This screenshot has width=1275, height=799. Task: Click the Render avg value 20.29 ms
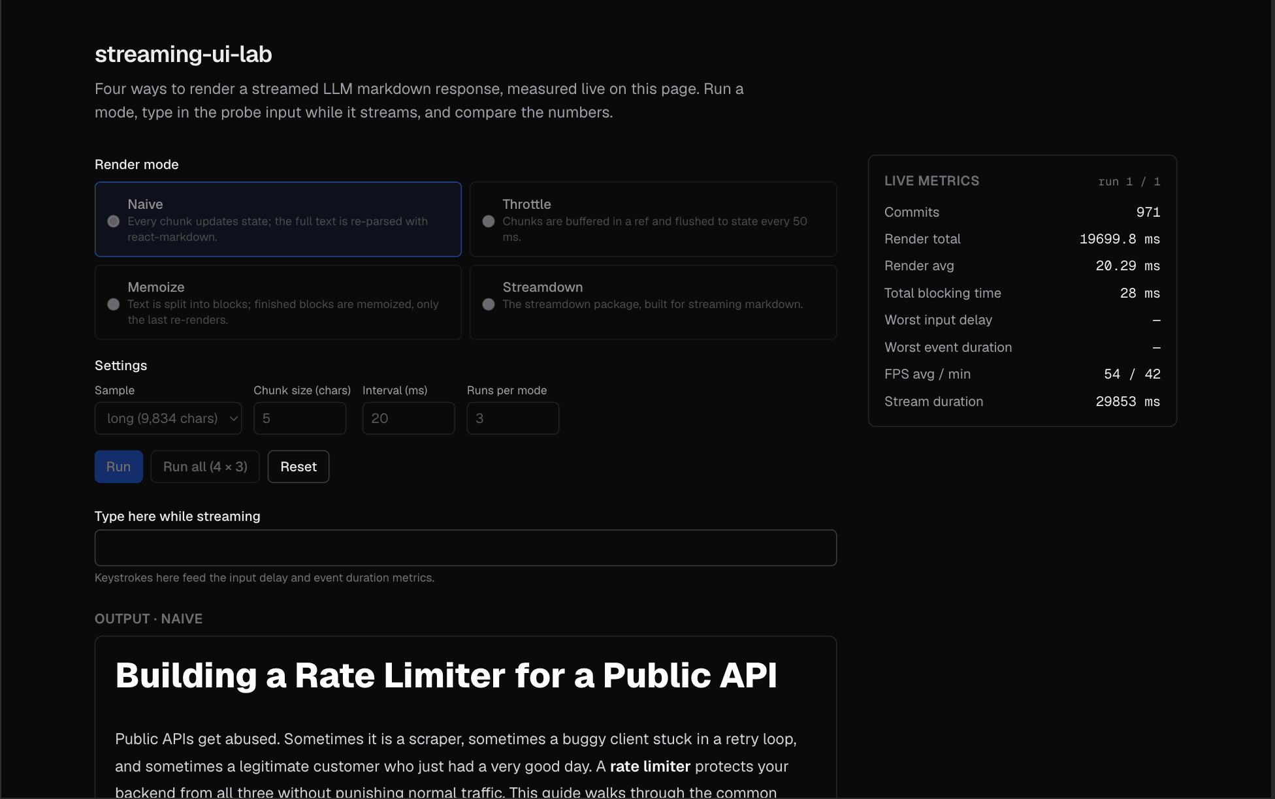pos(1128,266)
